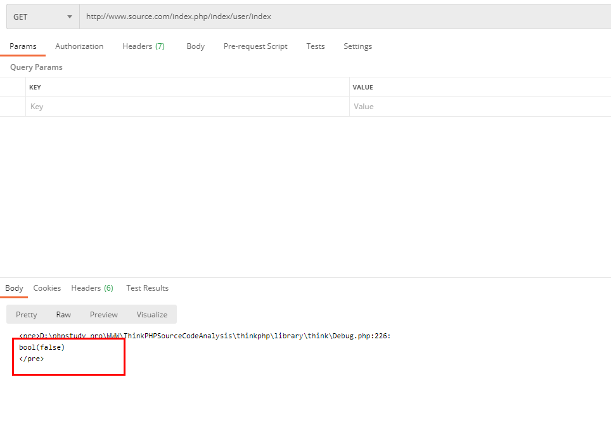Open the Pre-request Script tab

(255, 46)
